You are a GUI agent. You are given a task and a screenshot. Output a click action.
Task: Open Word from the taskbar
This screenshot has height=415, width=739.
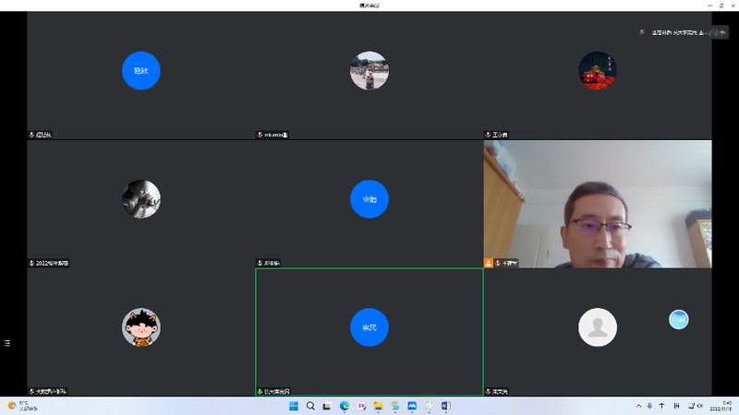(445, 406)
